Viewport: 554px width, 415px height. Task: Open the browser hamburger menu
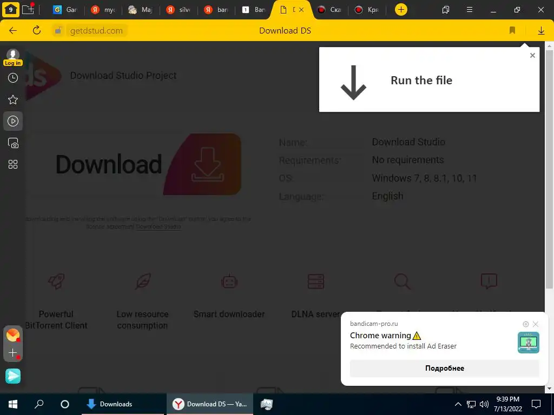[470, 10]
